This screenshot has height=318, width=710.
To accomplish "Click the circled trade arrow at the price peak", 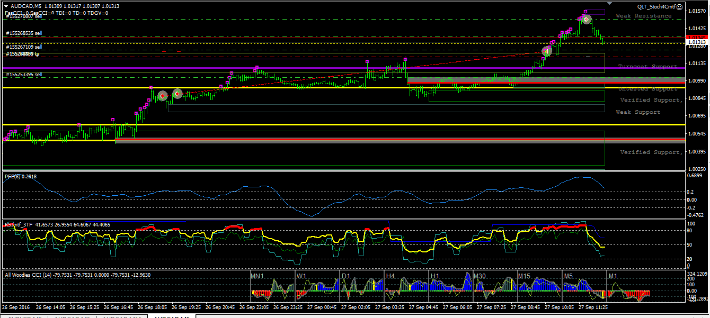I will [586, 20].
